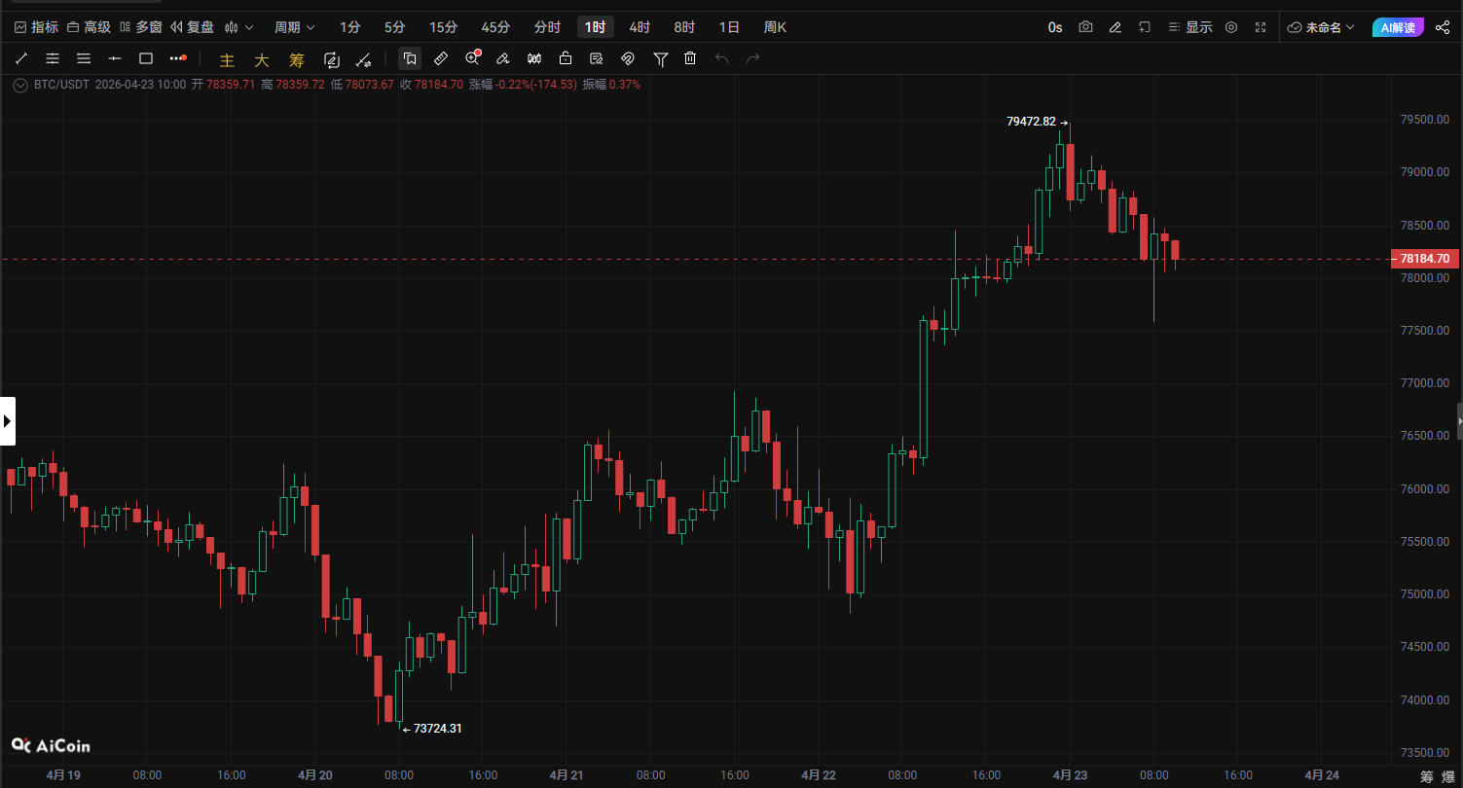Screen dimensions: 1463x788
Task: Select the 4时 timeframe
Action: click(640, 27)
